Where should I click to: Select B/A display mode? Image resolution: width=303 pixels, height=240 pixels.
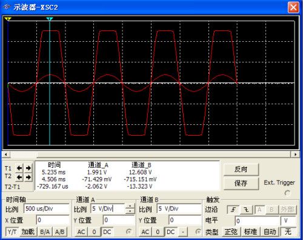click(x=45, y=232)
